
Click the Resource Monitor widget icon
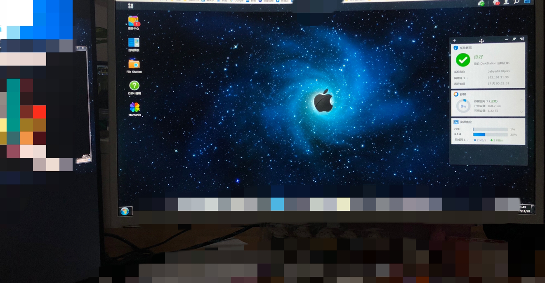coord(456,122)
